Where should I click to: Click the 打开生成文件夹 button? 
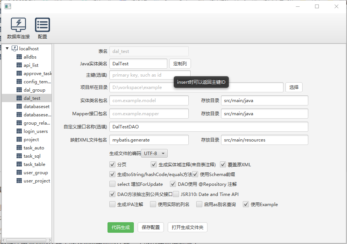(x=188, y=227)
